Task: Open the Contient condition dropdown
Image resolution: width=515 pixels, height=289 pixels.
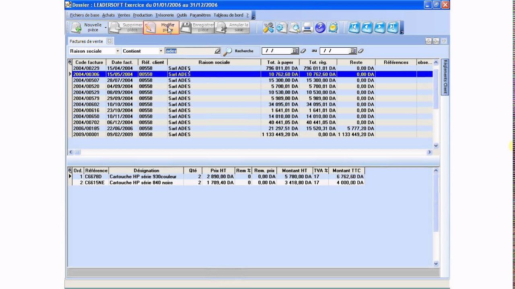Action: click(161, 51)
